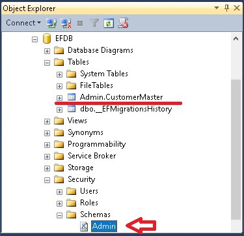The width and height of the screenshot is (244, 236).
Task: Click the Admin.CustomerMaster table icon
Action: click(x=72, y=97)
